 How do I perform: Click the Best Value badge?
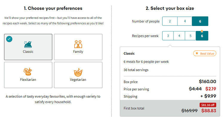tap(205, 53)
